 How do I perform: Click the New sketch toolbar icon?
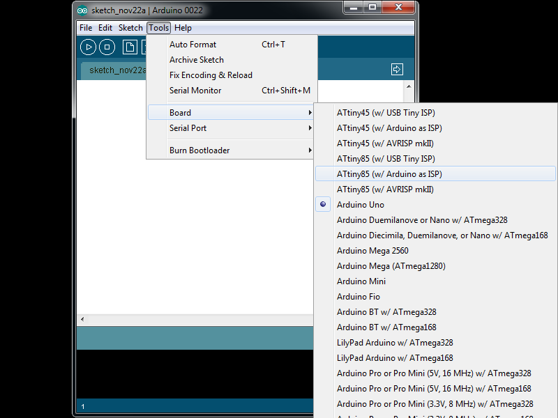point(130,47)
